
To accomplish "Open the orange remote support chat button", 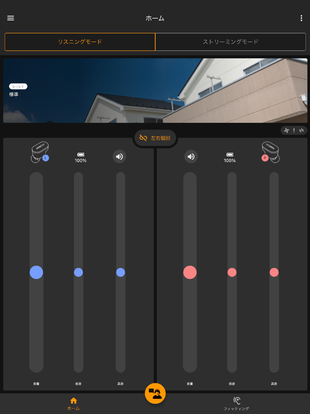I will click(x=155, y=394).
